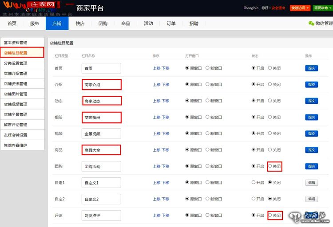Select 关闭 status for the 评论 row
The height and width of the screenshot is (227, 333).
(270, 215)
